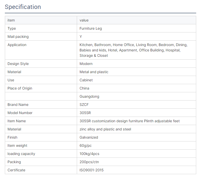Select the 'Guangdong' value cell
The width and height of the screenshot is (199, 179).
click(x=136, y=96)
